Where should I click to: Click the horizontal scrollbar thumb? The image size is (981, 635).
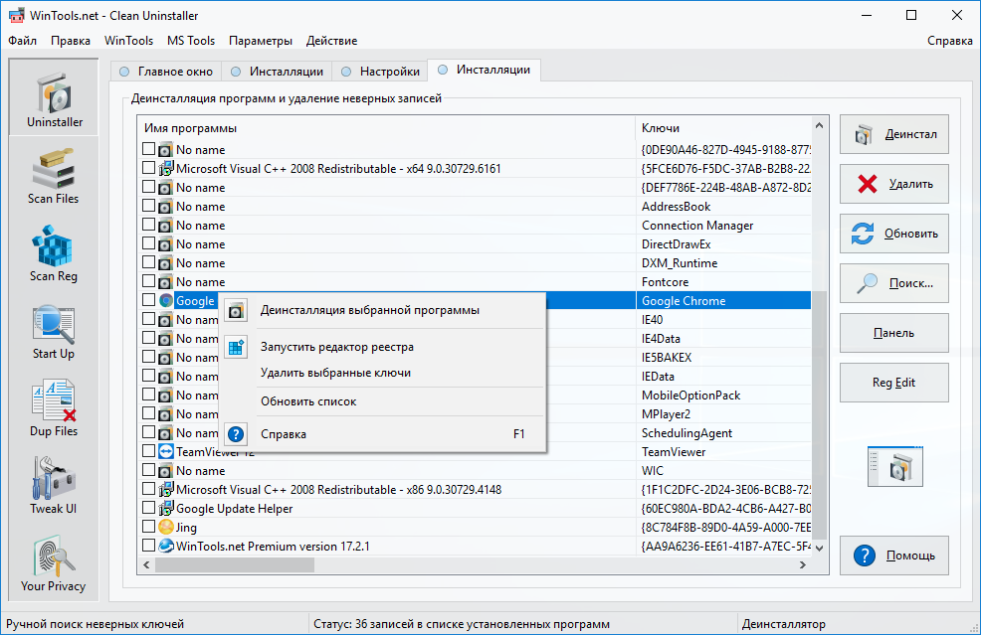click(x=235, y=565)
